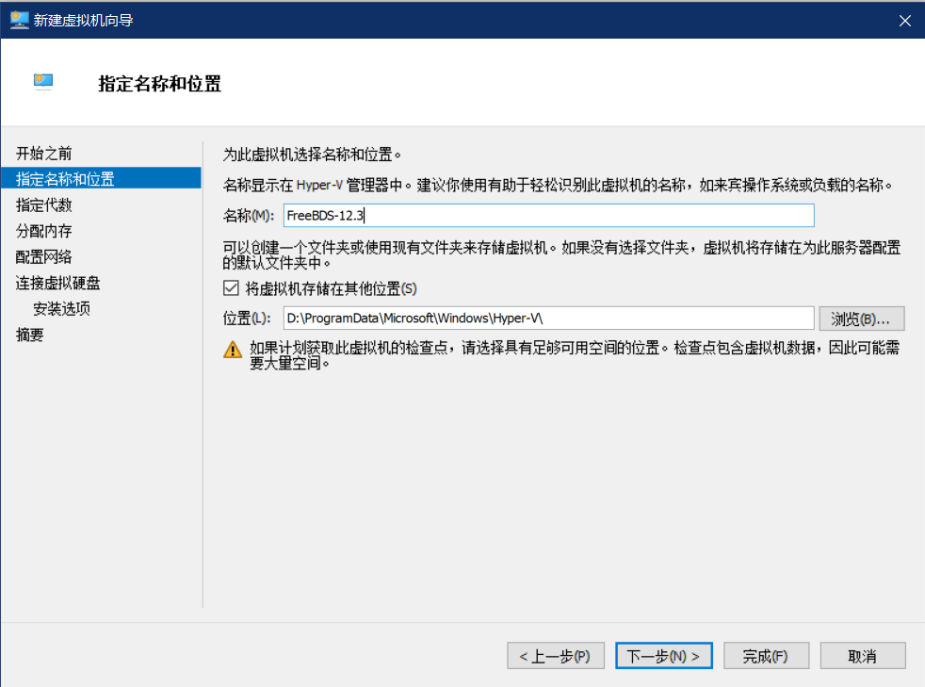Click the 完成(F) button
This screenshot has height=687, width=925.
pyautogui.click(x=766, y=656)
